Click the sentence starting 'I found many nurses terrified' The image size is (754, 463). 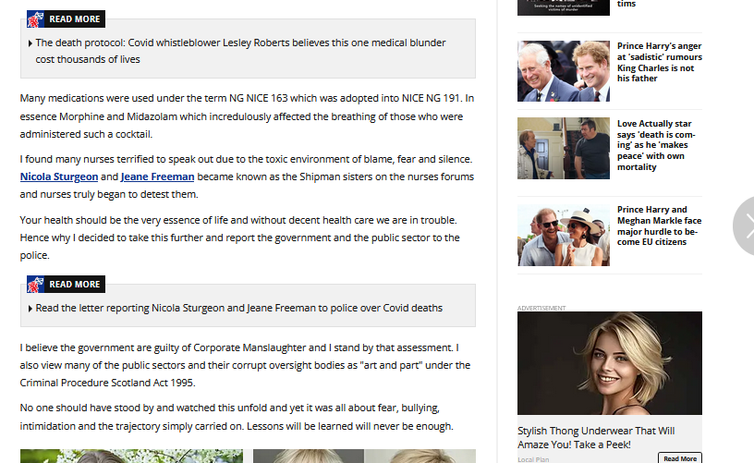(x=246, y=159)
